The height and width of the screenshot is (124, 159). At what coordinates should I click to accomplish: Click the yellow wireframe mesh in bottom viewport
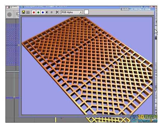point(107,120)
